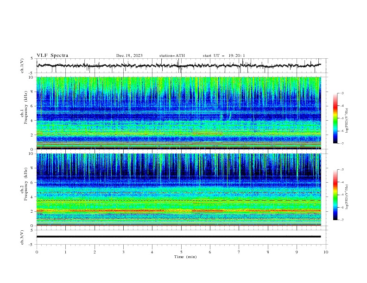367x283 pixels.
Task: Click the "station=ATH" header label
Action: [x=172, y=55]
